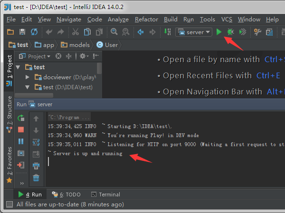Viewport: 285px width, 213px height.
Task: Navigate Forward with the grey arrow
Action: point(152,32)
